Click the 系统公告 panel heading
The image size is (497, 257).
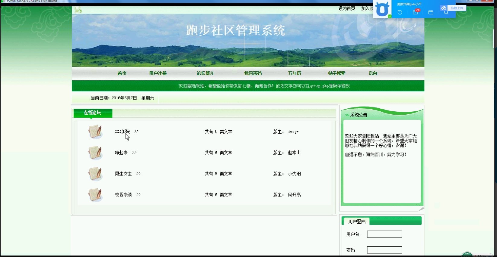pos(358,115)
